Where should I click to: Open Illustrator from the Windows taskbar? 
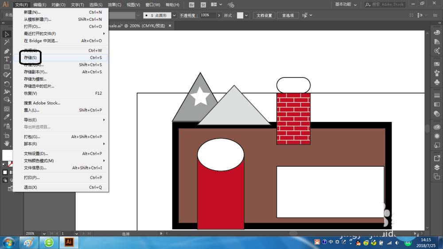(69, 242)
